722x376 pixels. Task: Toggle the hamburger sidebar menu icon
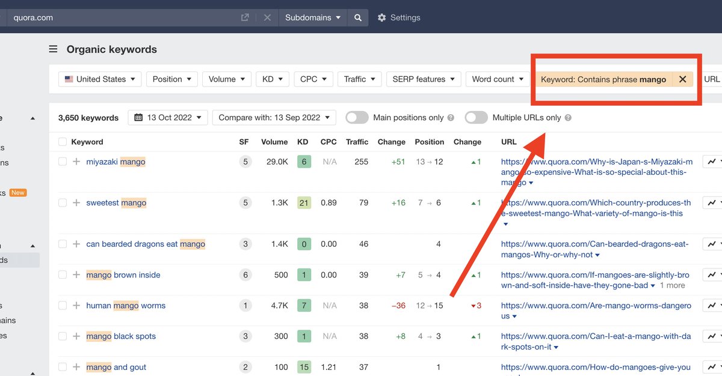click(54, 49)
